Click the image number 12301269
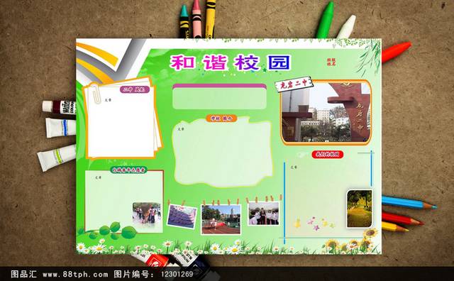This screenshot has height=281, width=454. (177, 274)
